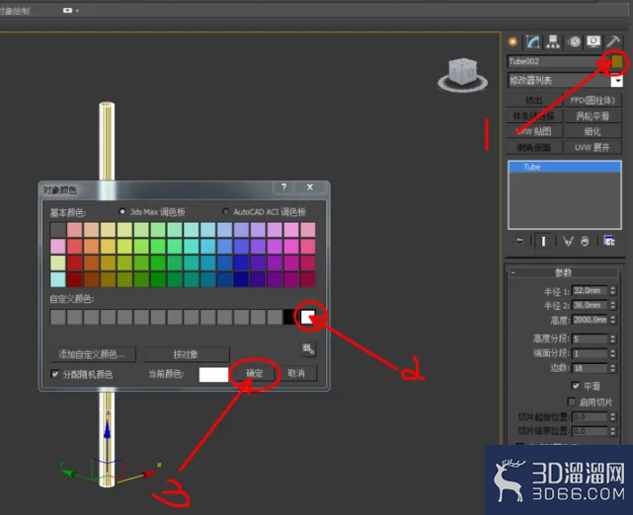This screenshot has height=515, width=633.
Task: Click Remove Modifier from stack icon
Action: (585, 241)
